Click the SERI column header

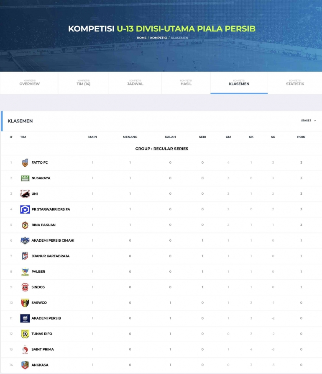pos(202,137)
